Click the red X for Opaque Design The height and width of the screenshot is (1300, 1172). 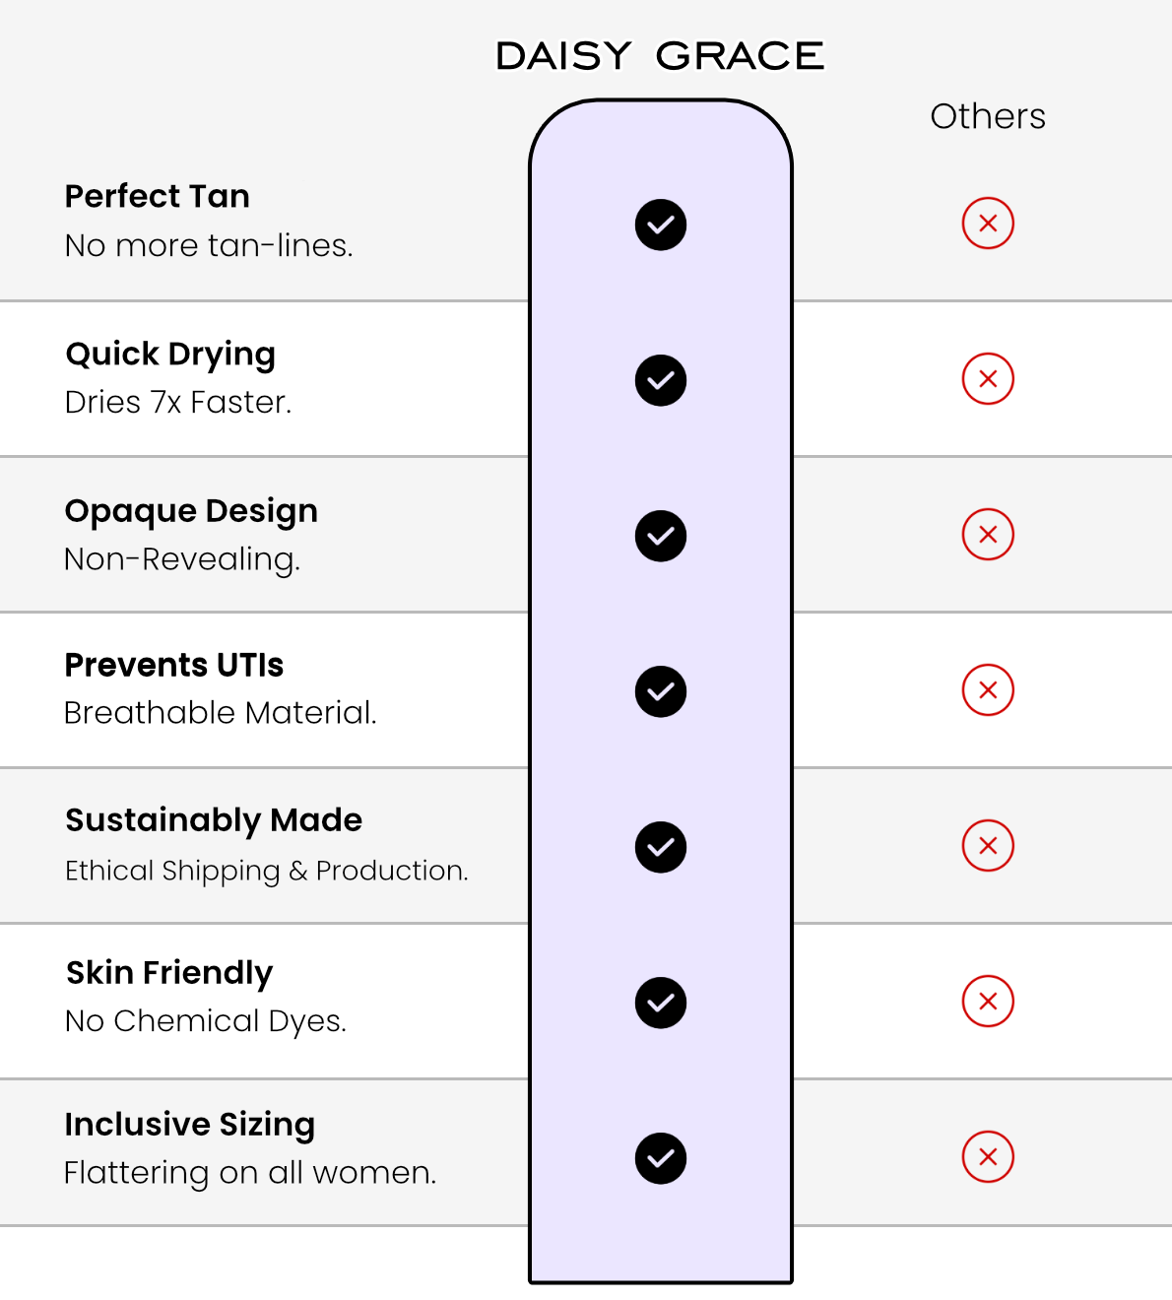tap(988, 534)
